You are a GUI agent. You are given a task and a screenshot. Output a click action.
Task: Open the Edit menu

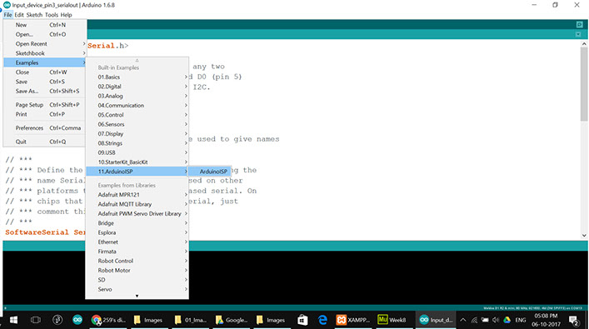click(19, 15)
